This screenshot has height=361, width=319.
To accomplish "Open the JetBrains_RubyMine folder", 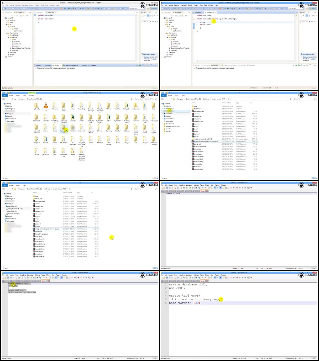I will [x=64, y=118].
